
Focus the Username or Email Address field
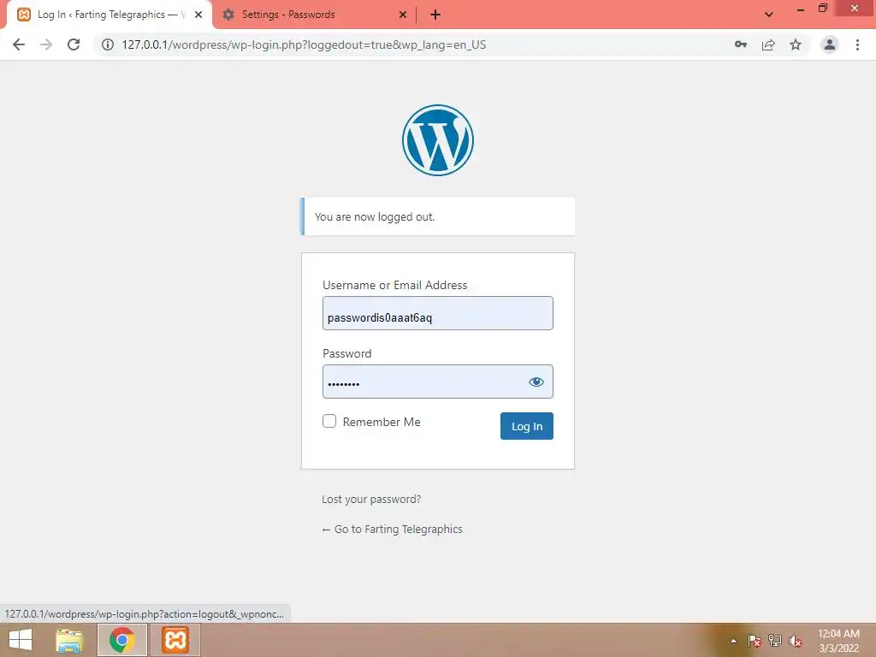(x=437, y=313)
